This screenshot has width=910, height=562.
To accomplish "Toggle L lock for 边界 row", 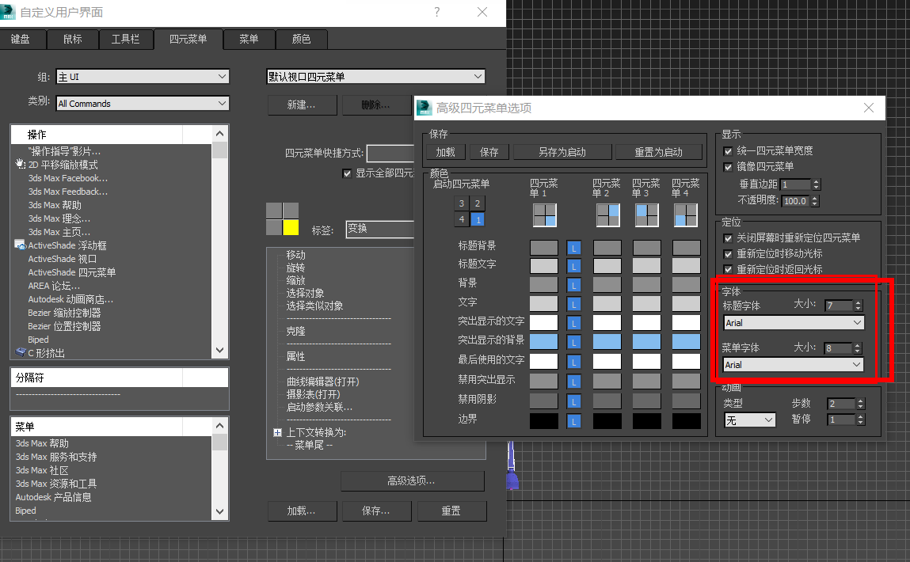I will click(574, 422).
